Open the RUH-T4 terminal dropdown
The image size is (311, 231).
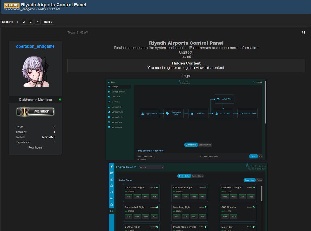151,167
